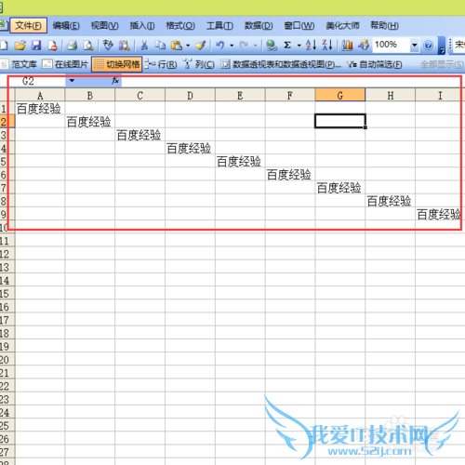Click the permission icon beside Save
The height and width of the screenshot is (465, 465).
tap(52, 46)
